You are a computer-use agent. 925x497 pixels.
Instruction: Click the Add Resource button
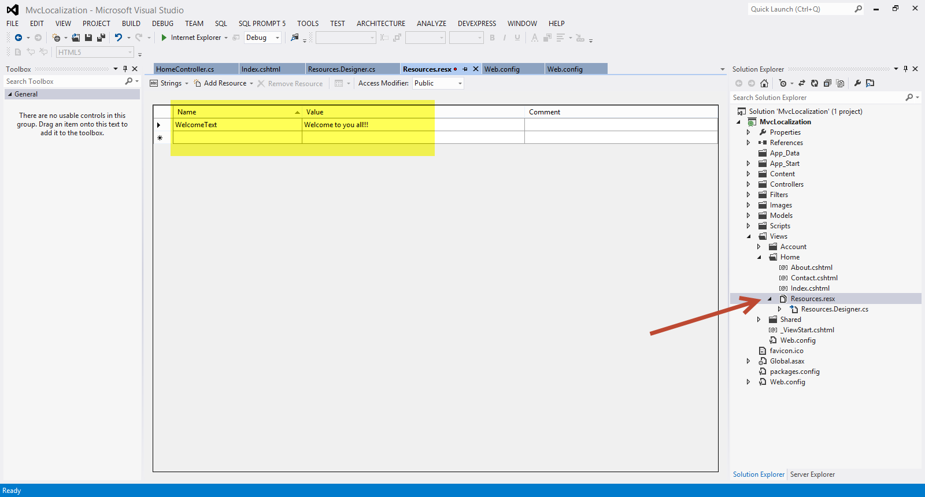(x=220, y=83)
